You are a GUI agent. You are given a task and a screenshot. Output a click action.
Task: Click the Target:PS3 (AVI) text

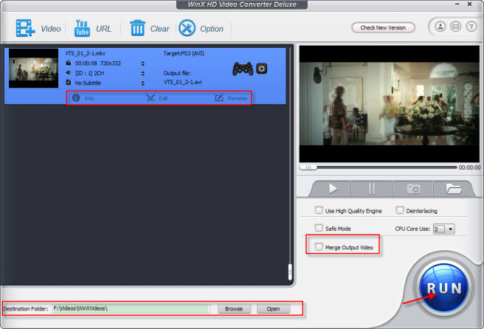click(x=184, y=53)
